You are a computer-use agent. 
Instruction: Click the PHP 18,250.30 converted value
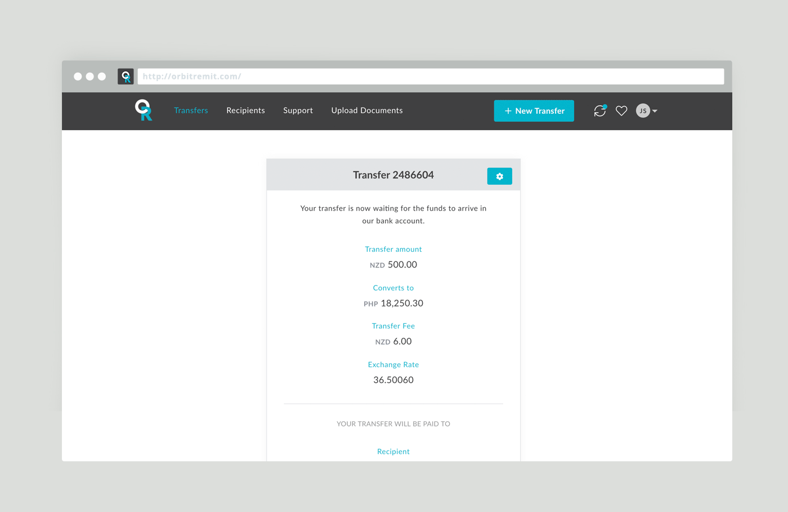pos(393,303)
